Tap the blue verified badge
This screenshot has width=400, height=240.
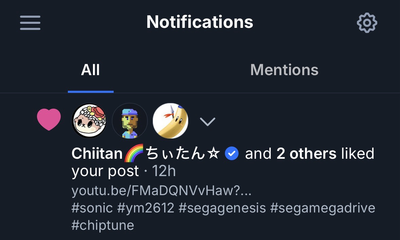coord(232,154)
